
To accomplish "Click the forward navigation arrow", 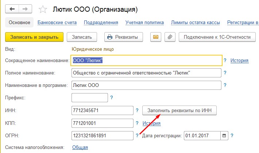I will click(25, 8).
